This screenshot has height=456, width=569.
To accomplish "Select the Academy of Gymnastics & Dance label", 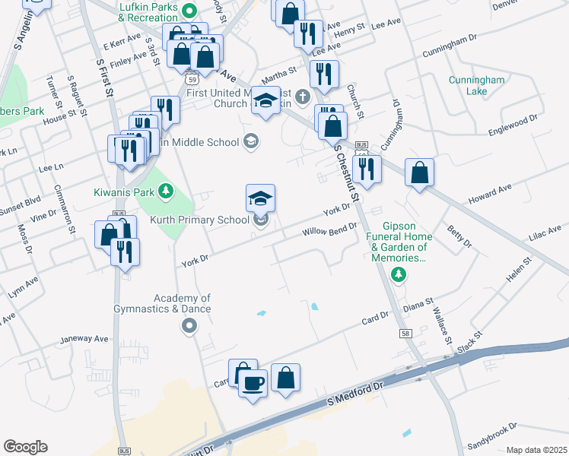I will (162, 303).
